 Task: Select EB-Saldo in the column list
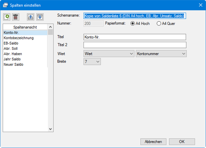pos(25,43)
